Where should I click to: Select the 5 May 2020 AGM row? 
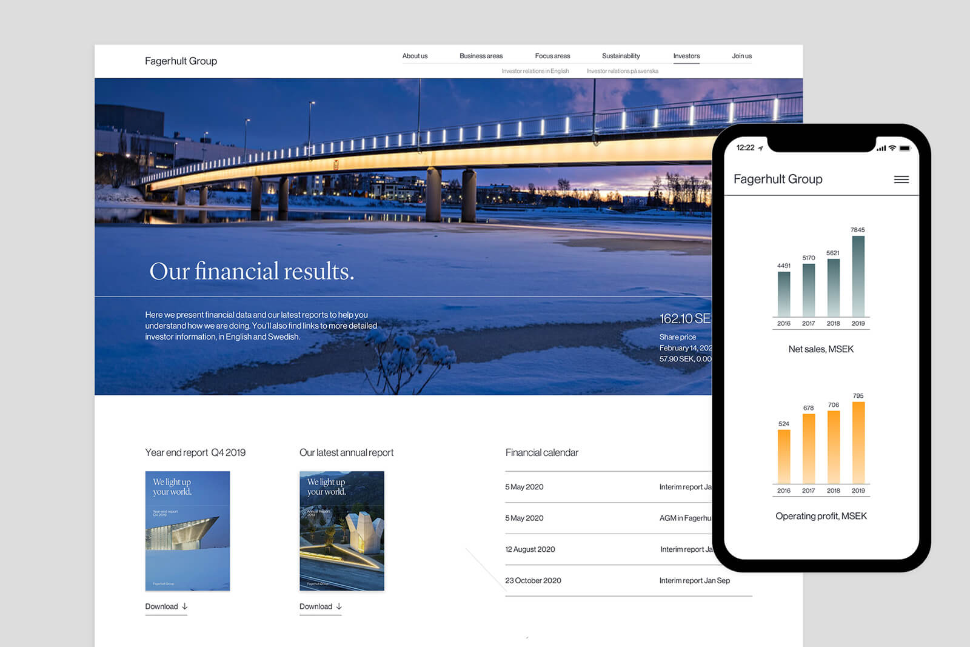(608, 518)
